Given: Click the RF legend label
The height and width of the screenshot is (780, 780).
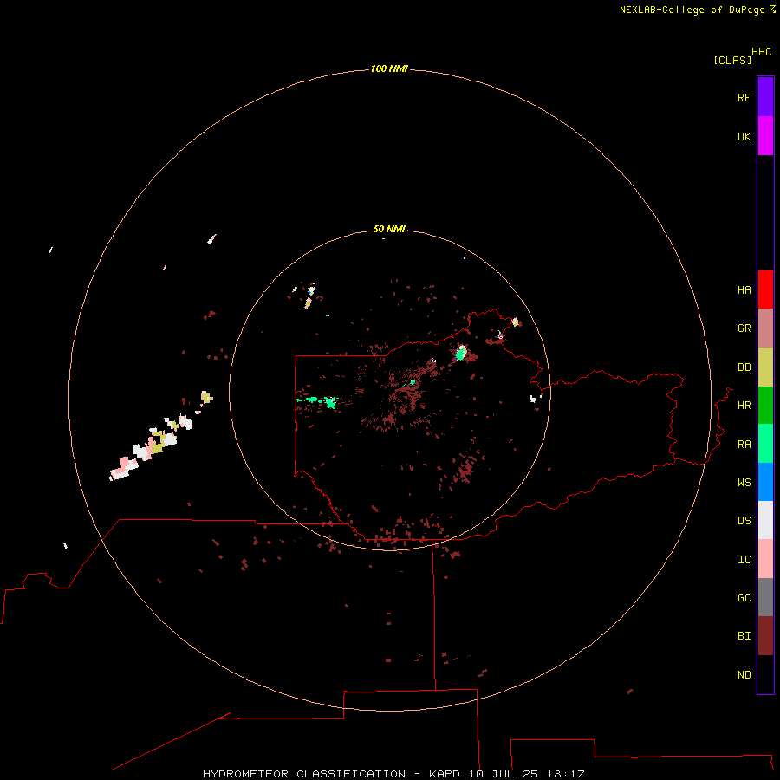Looking at the screenshot, I should 744,97.
